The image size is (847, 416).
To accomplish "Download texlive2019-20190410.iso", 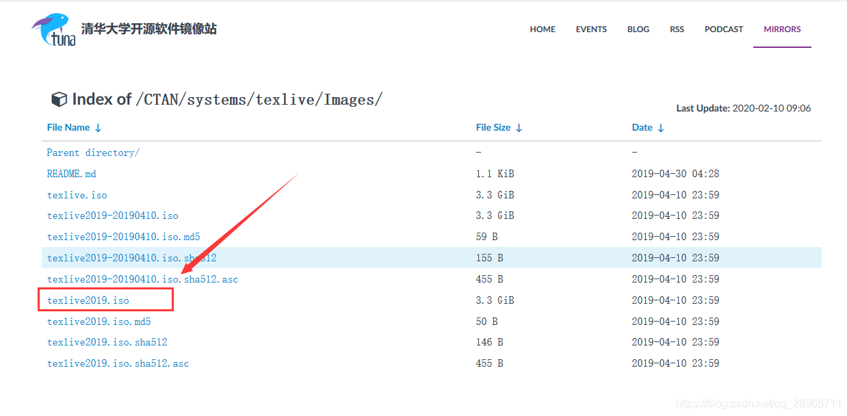I will 112,216.
